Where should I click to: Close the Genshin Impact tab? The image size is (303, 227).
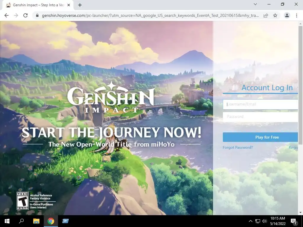pos(69,5)
